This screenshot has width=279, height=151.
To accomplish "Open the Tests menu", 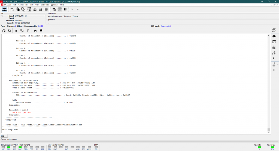I will pyautogui.click(x=14, y=5).
